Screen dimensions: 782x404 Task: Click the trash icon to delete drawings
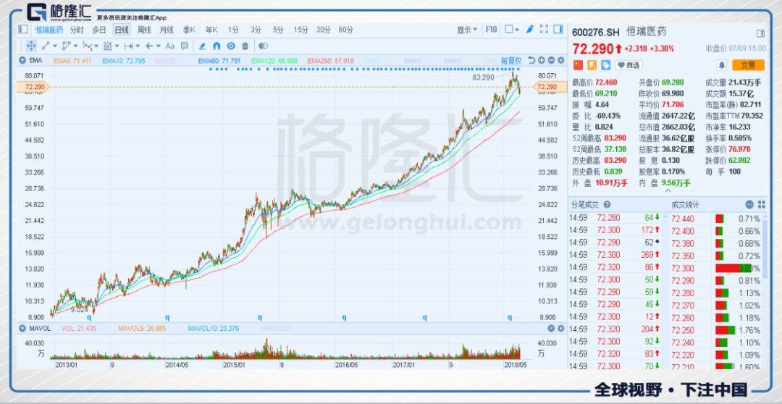(x=245, y=46)
